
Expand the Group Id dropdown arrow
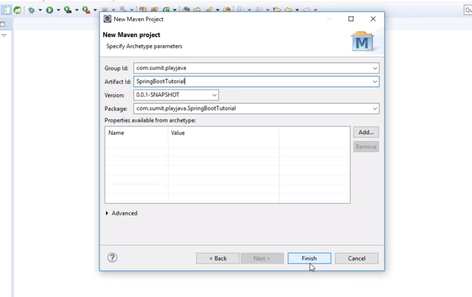[375, 68]
